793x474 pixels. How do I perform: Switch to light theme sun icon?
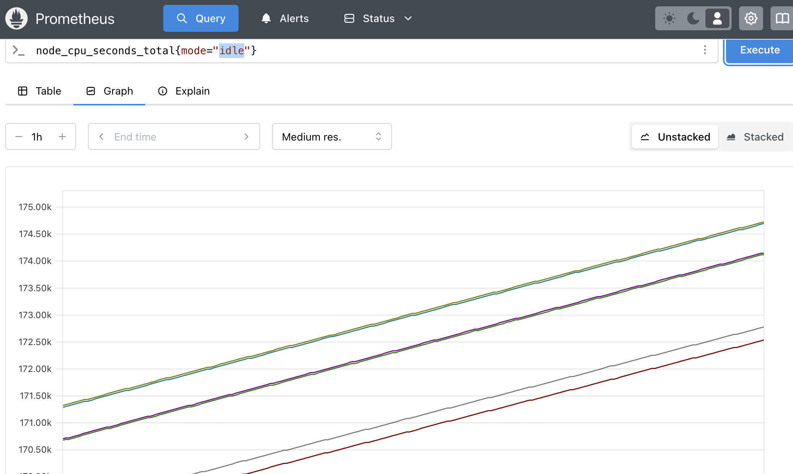669,18
